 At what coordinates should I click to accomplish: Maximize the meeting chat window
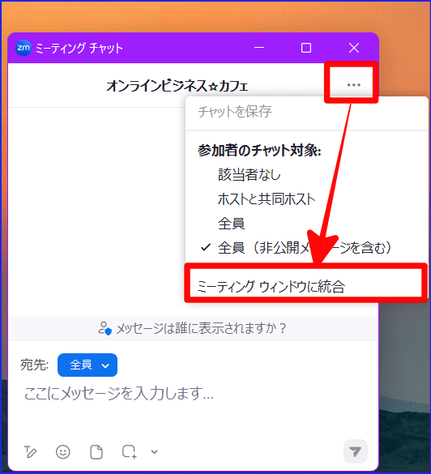point(306,48)
